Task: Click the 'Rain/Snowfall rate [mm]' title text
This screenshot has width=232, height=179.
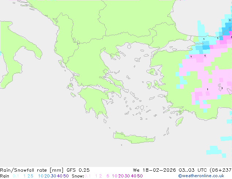Action: pos(32,170)
